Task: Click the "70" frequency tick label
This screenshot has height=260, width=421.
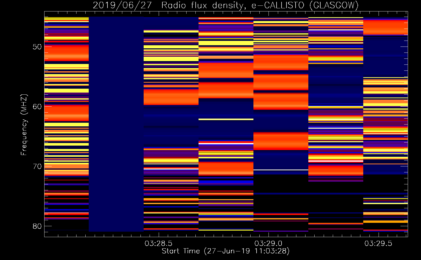Action: tap(37, 166)
